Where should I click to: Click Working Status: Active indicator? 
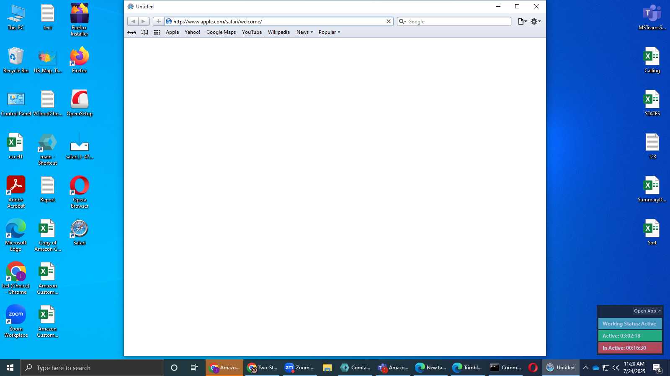click(x=630, y=324)
